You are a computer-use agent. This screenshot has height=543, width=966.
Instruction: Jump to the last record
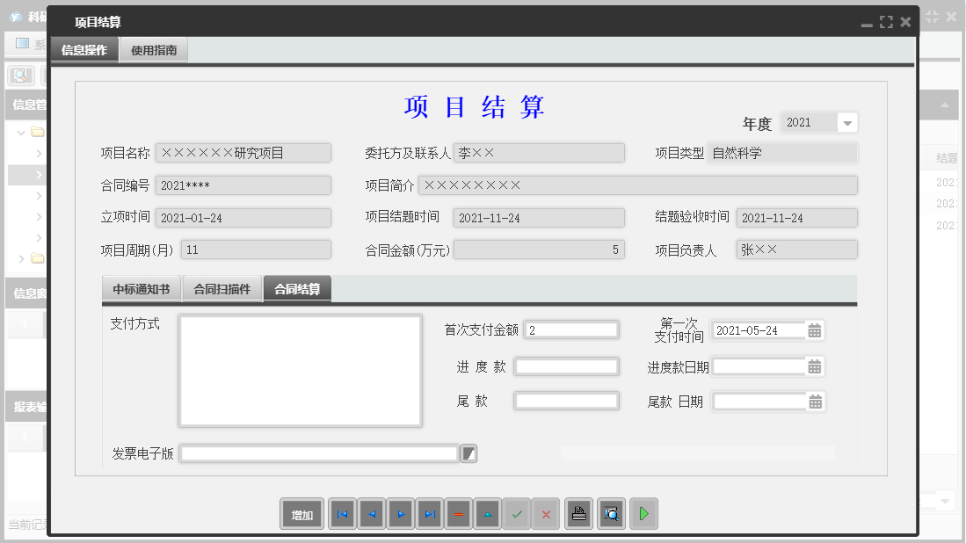[429, 514]
